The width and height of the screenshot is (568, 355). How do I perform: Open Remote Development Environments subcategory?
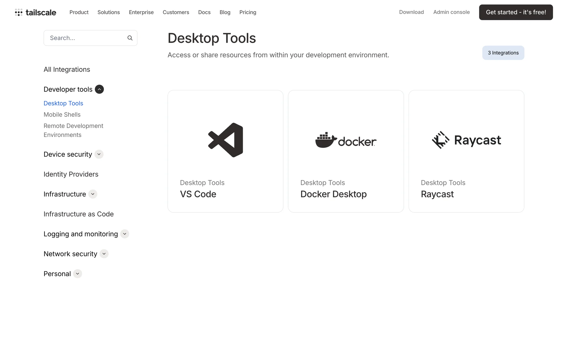73,130
